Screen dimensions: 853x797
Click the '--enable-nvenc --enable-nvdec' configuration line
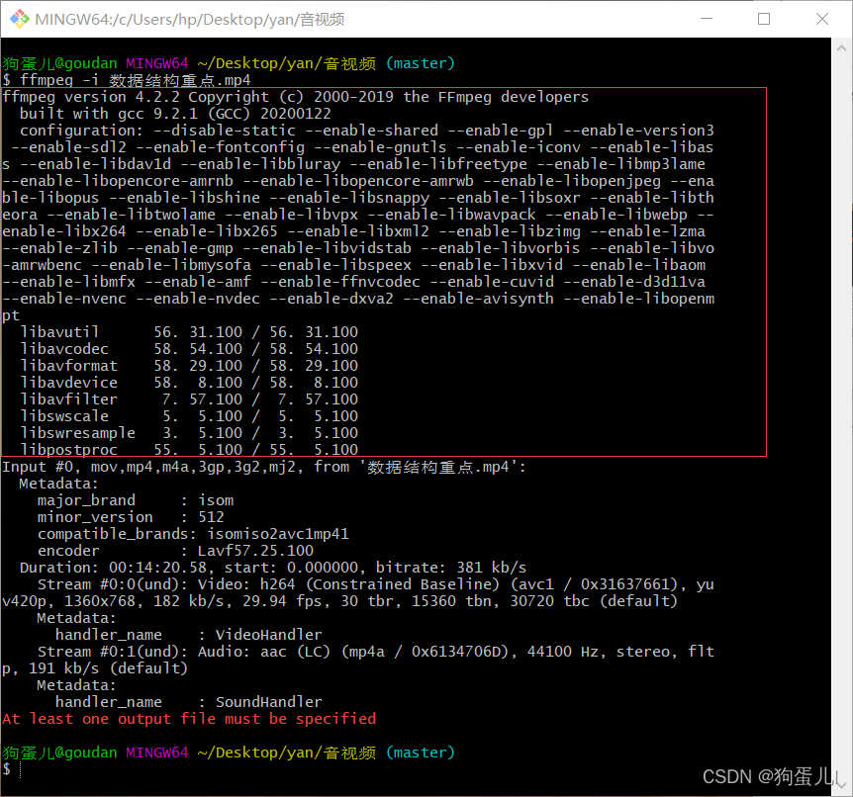coord(358,299)
